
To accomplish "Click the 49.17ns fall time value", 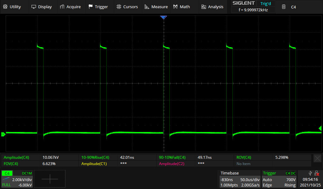I will point(204,157).
